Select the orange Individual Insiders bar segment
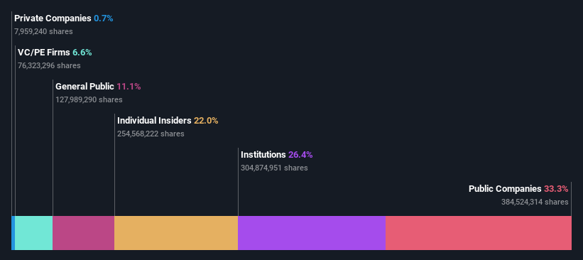Image resolution: width=583 pixels, height=260 pixels. pyautogui.click(x=176, y=233)
